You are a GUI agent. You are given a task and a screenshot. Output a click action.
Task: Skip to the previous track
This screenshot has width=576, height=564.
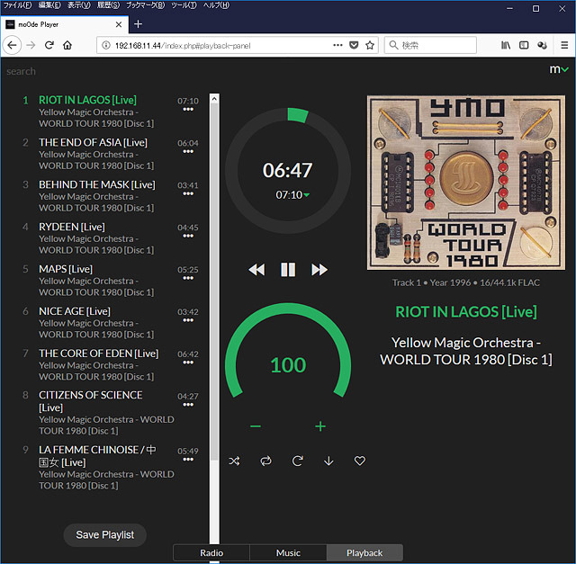(256, 270)
